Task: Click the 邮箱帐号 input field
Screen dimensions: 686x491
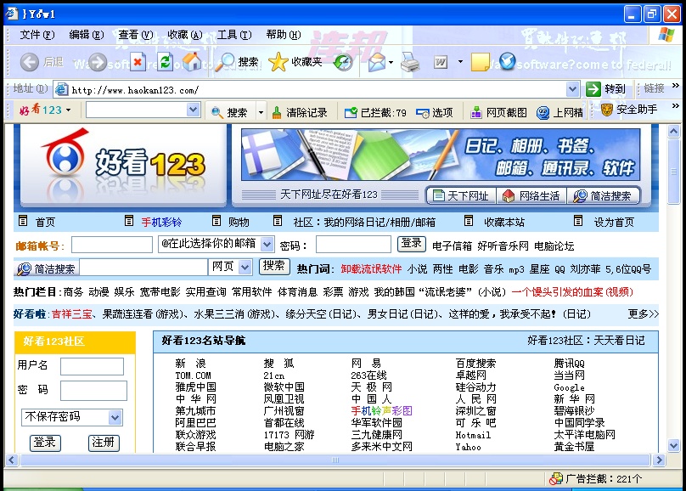Action: [112, 245]
